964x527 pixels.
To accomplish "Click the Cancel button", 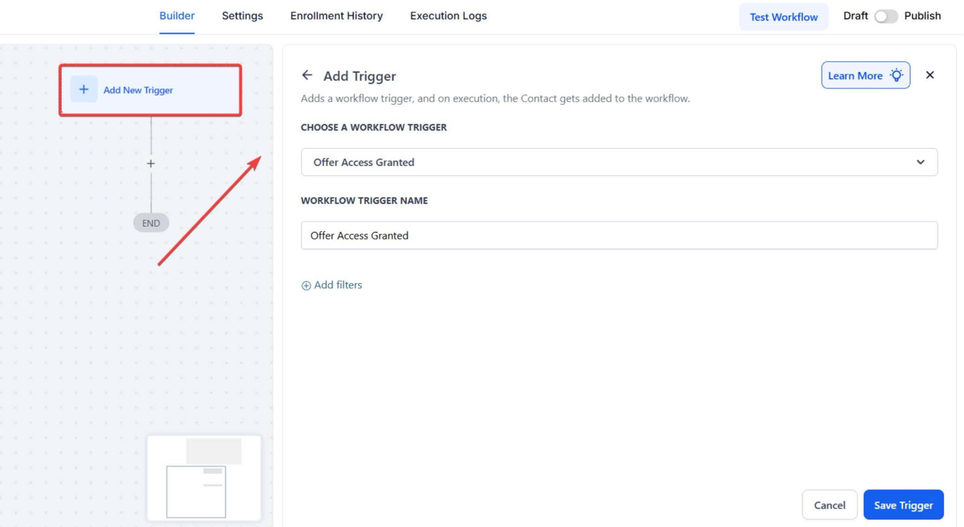I will coord(829,505).
